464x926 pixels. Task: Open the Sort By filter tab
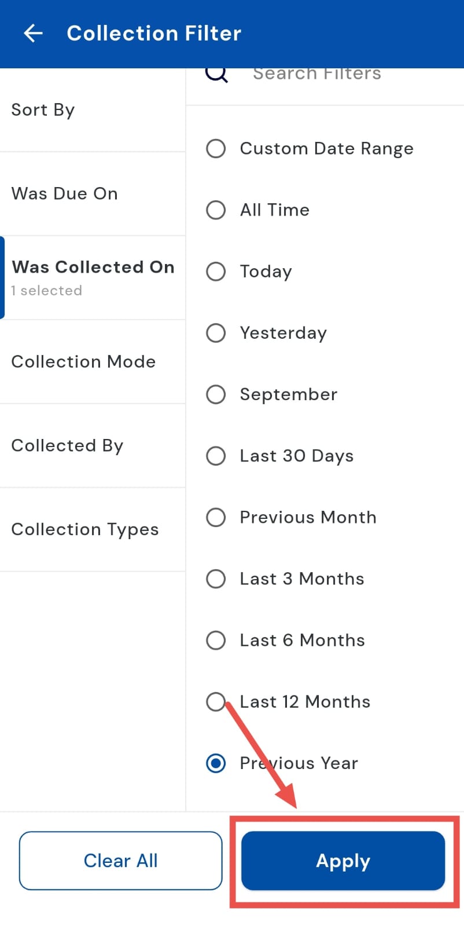93,110
